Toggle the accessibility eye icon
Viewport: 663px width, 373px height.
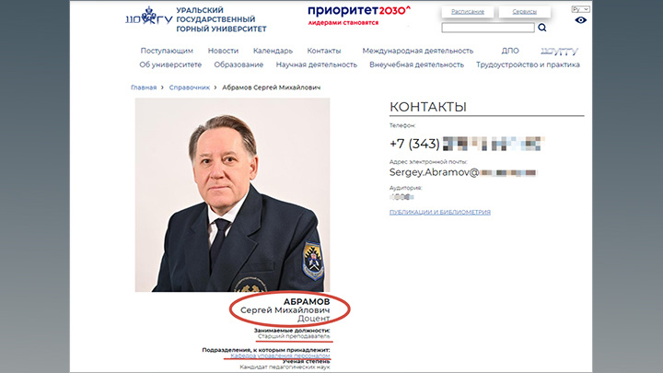tap(580, 20)
